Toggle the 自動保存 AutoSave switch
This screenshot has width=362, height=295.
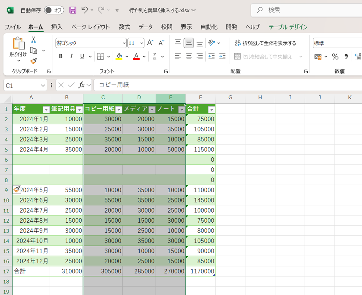[54, 10]
